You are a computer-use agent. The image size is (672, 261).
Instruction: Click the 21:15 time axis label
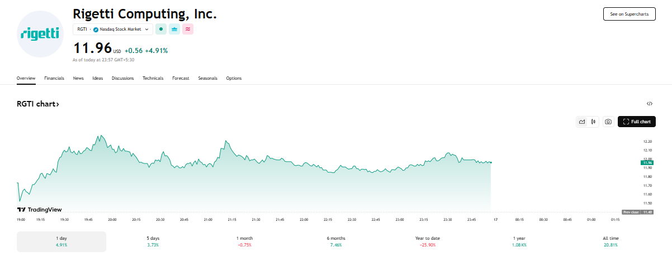pyautogui.click(x=232, y=220)
